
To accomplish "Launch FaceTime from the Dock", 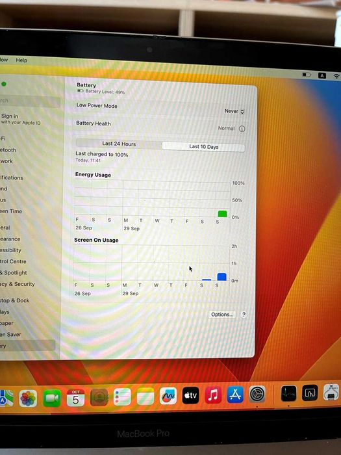I will [x=52, y=398].
